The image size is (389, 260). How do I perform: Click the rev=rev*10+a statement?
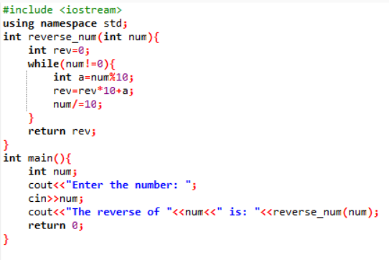tap(93, 91)
